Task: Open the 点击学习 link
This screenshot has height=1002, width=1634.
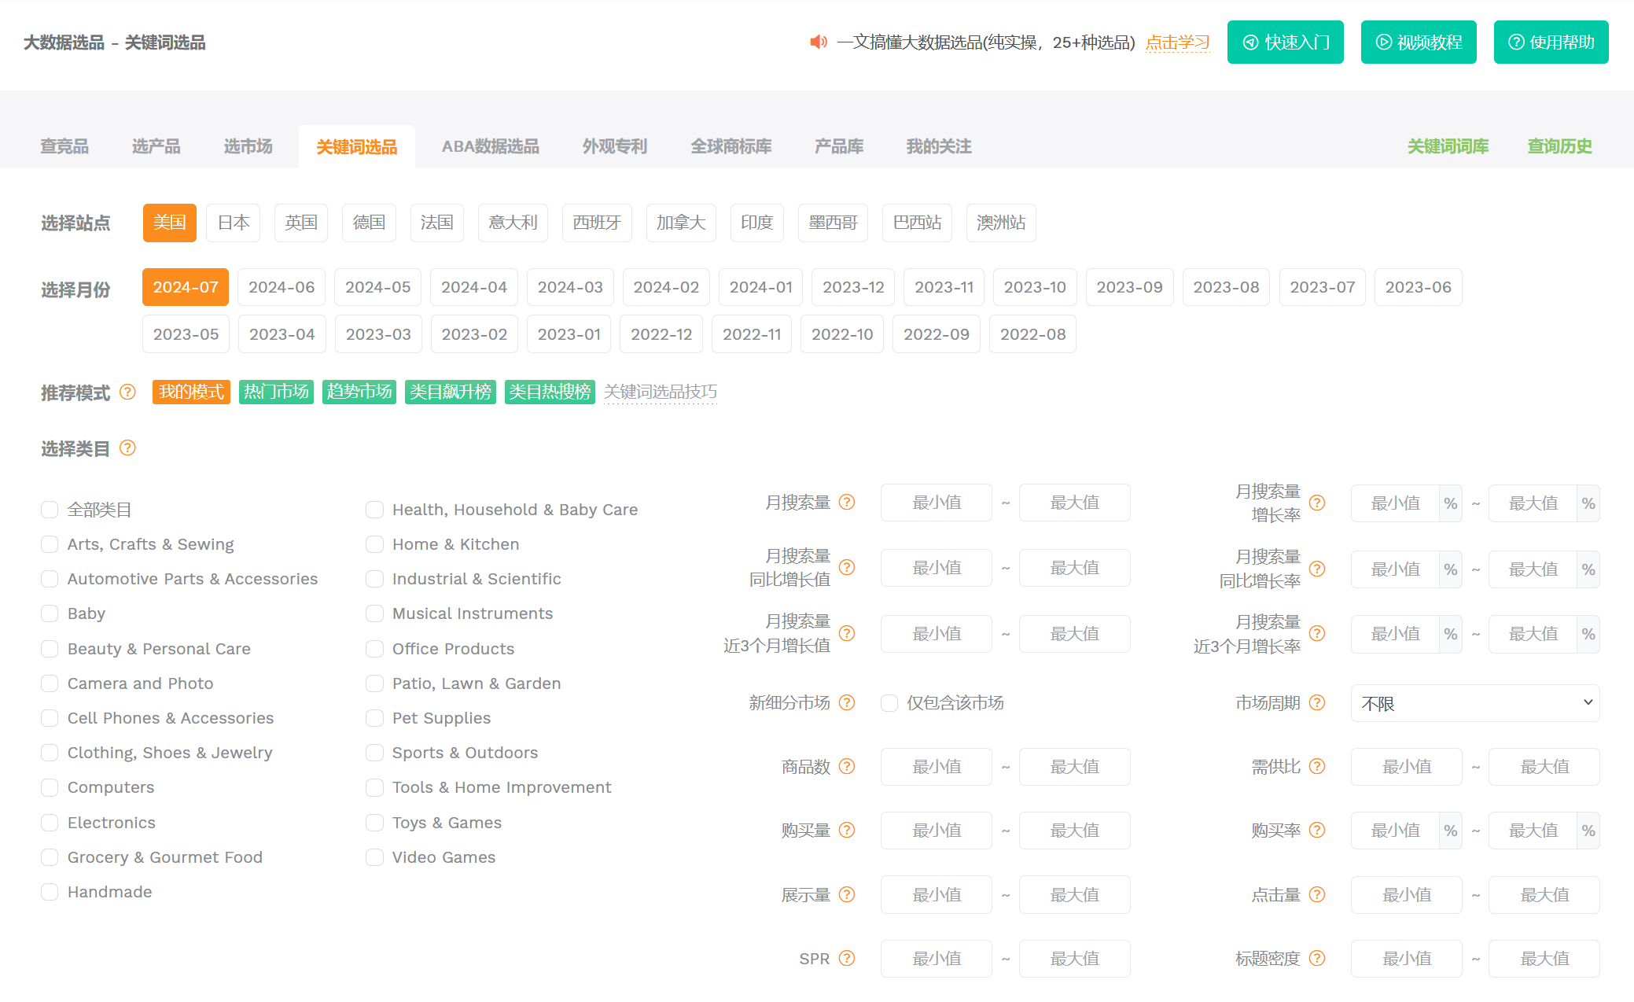Action: click(x=1177, y=42)
